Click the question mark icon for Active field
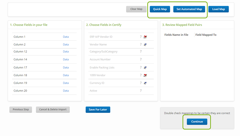The image size is (240, 136). (x=141, y=91)
